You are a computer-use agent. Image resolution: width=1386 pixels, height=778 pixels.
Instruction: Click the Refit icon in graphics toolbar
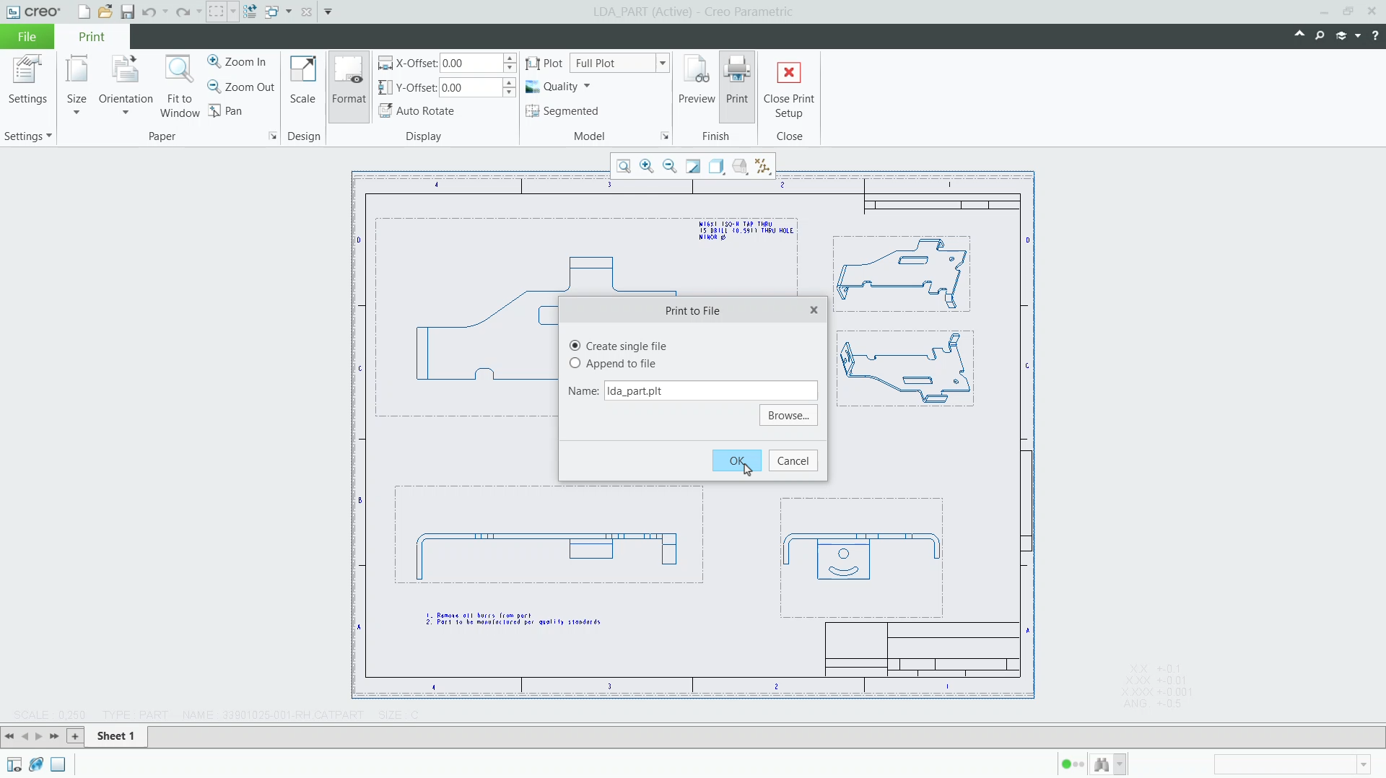point(624,166)
